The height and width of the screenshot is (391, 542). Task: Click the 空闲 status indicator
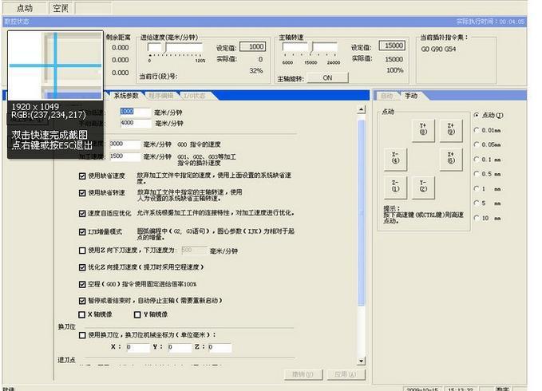[61, 8]
